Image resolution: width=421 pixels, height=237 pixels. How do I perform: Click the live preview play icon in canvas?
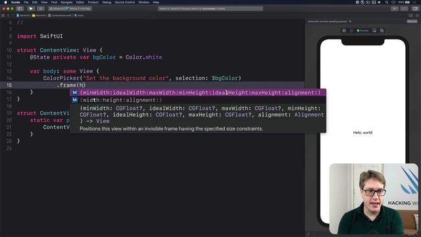[344, 31]
